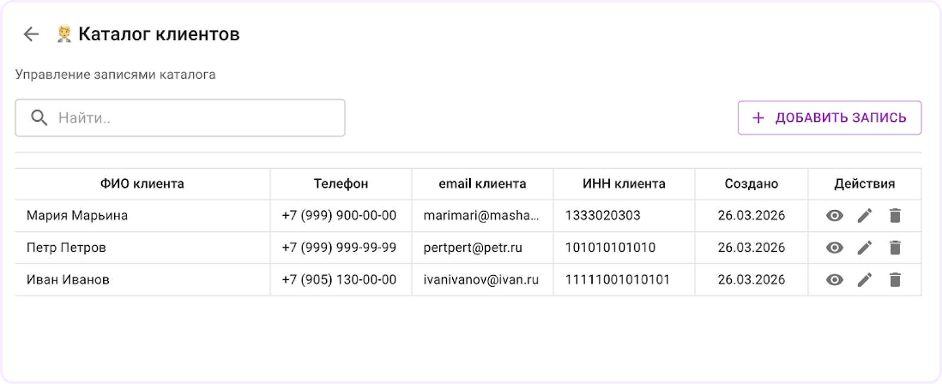Edit the Иван Иванов record
This screenshot has height=384, width=942.
click(864, 279)
